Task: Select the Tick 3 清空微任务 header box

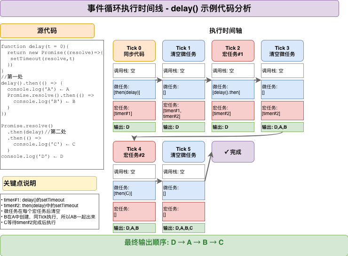Action: pos(282,51)
